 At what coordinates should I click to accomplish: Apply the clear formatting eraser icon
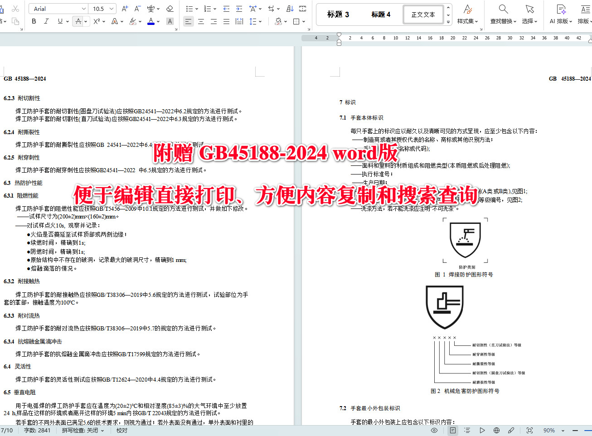[x=170, y=9]
